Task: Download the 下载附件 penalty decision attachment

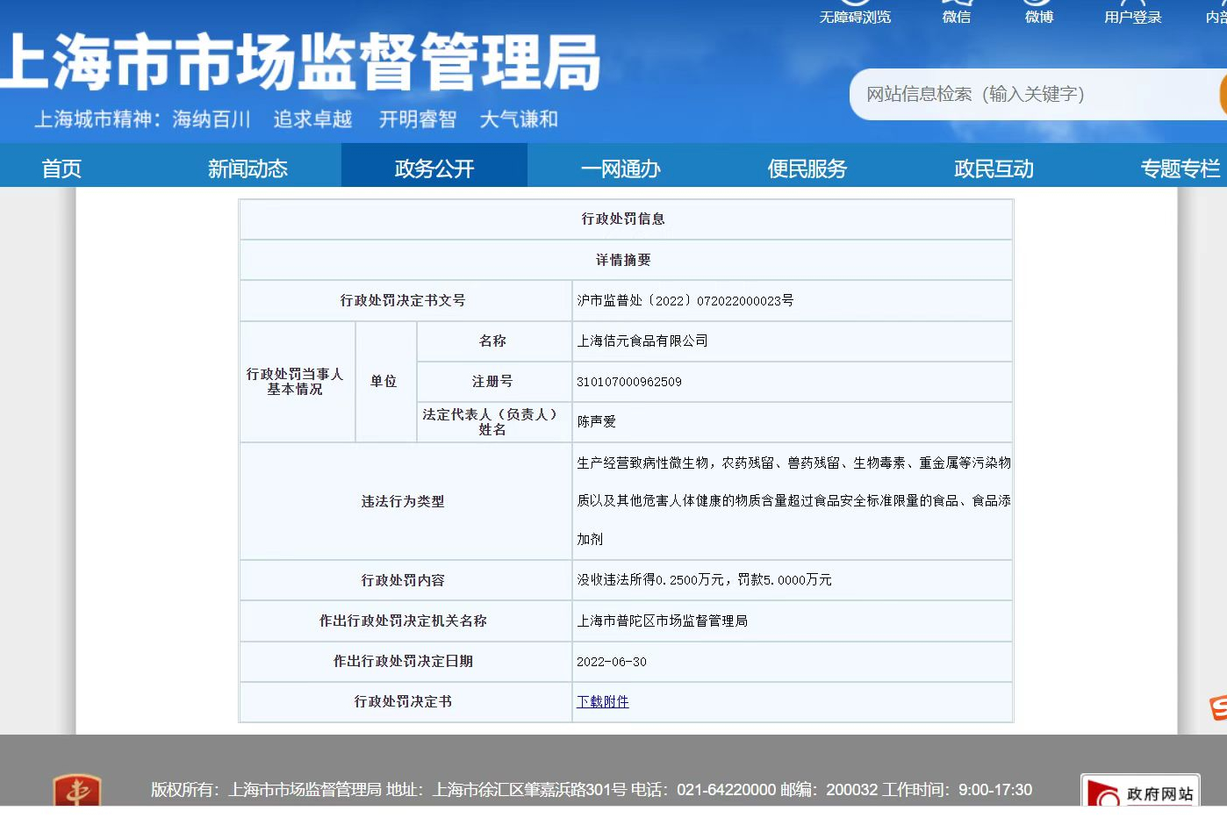Action: 603,701
